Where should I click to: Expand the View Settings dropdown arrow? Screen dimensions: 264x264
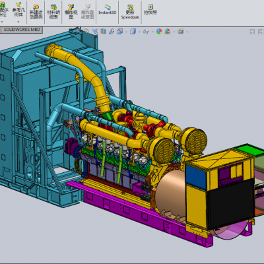click(187, 32)
